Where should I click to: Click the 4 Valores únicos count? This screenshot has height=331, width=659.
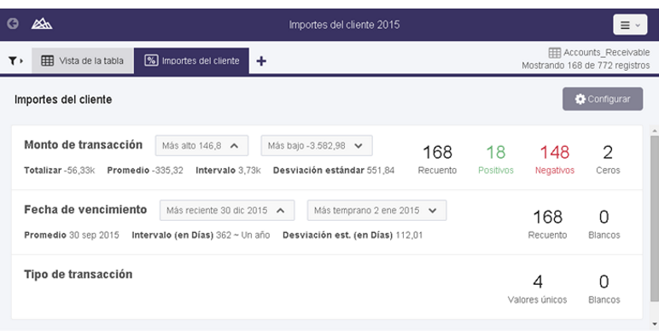click(x=538, y=288)
